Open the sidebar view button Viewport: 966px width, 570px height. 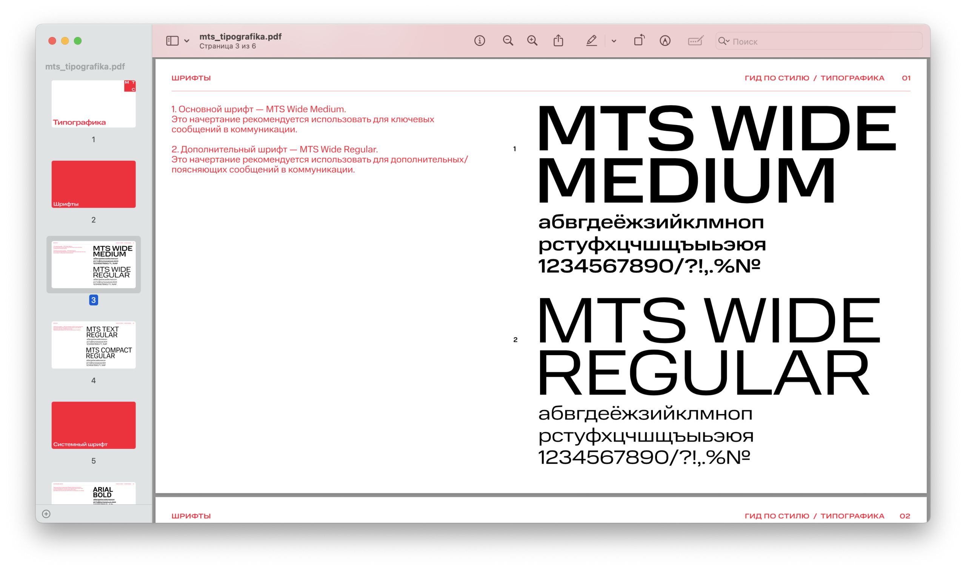pos(172,41)
